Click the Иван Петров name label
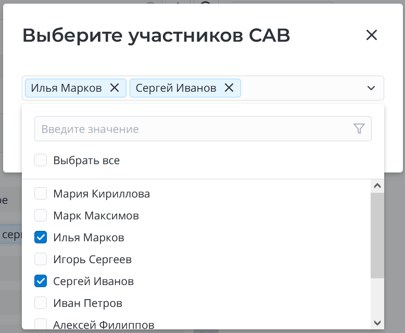The height and width of the screenshot is (333, 405). click(x=87, y=303)
